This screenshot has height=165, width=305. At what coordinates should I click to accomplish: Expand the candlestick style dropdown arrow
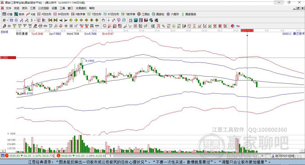coord(35,20)
